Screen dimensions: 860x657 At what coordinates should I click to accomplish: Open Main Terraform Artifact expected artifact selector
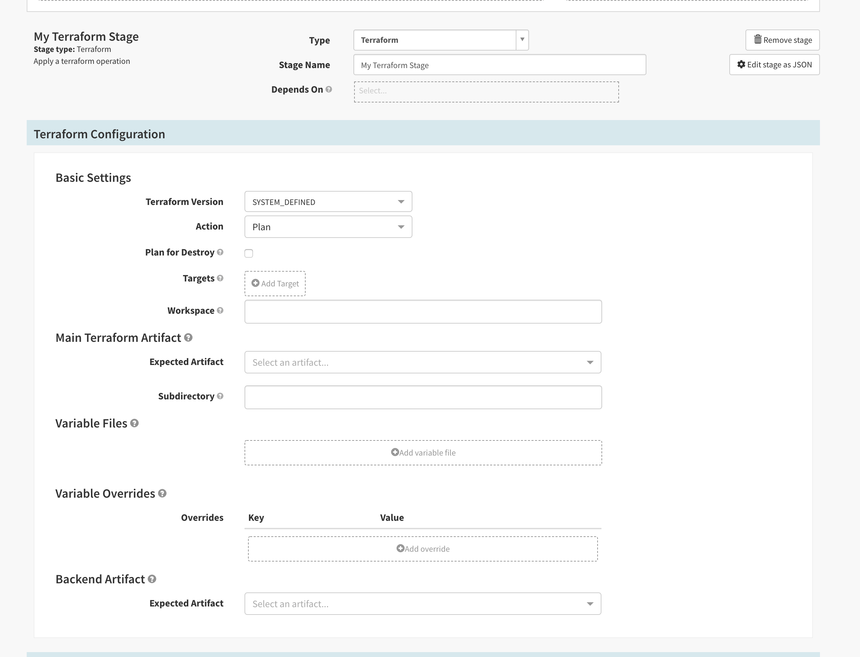423,363
